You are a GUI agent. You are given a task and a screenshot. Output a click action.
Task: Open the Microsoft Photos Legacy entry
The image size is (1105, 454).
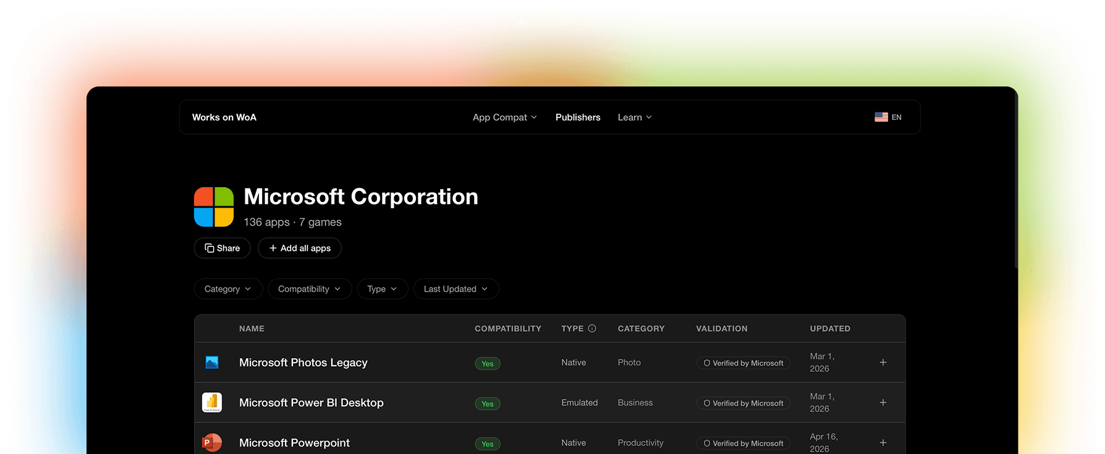(303, 363)
